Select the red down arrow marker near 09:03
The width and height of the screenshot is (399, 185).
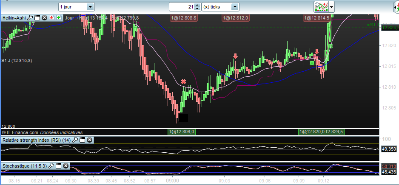tap(235, 56)
